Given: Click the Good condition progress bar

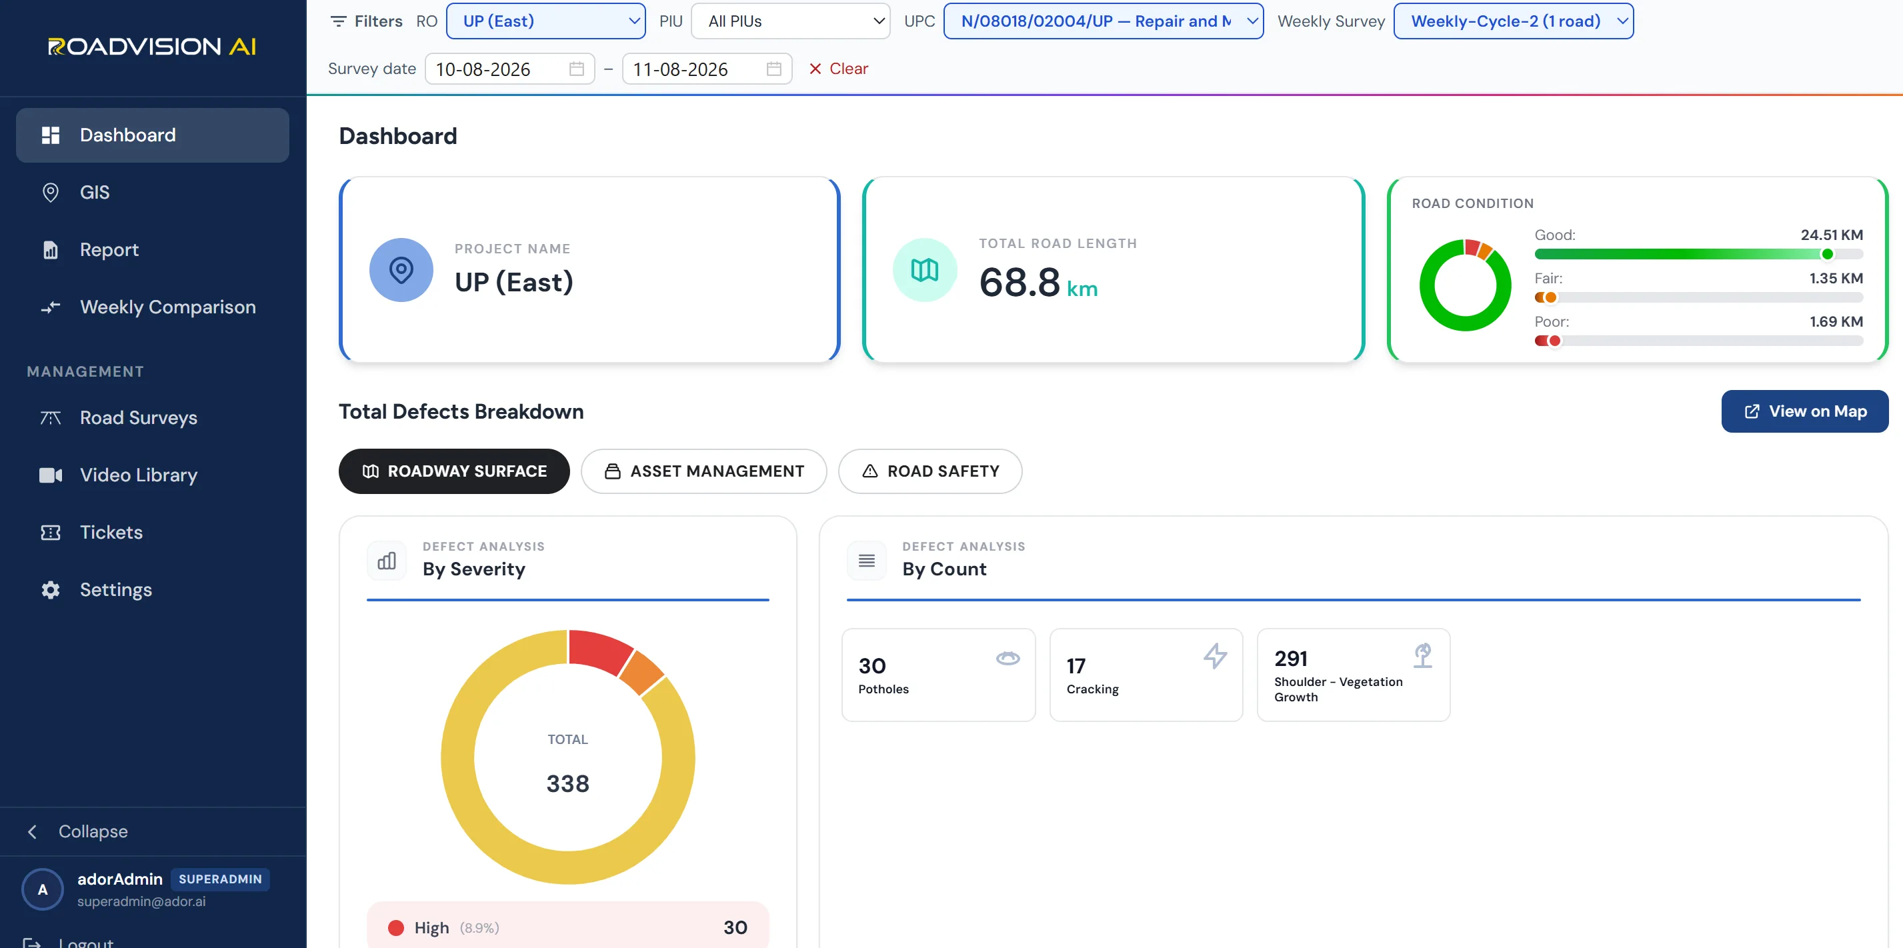Looking at the screenshot, I should pyautogui.click(x=1698, y=254).
